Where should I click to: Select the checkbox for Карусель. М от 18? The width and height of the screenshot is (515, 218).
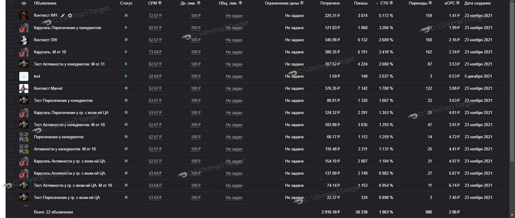point(11,52)
